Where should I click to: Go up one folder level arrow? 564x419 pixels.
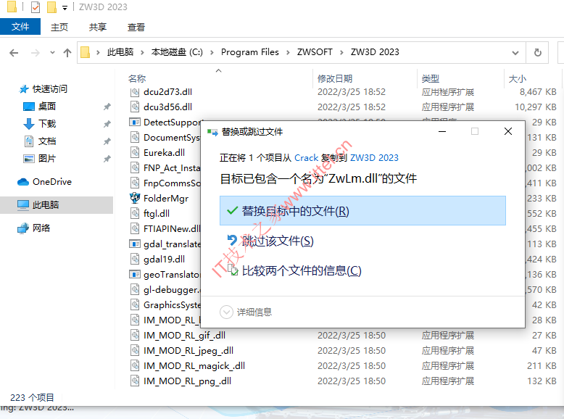[x=67, y=53]
